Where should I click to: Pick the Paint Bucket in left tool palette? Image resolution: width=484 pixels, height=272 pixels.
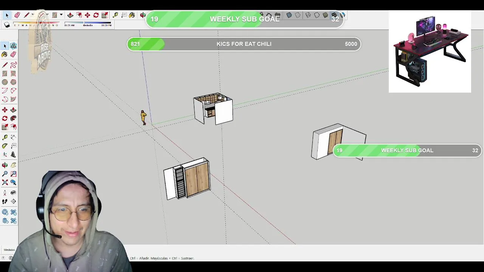(x=5, y=55)
